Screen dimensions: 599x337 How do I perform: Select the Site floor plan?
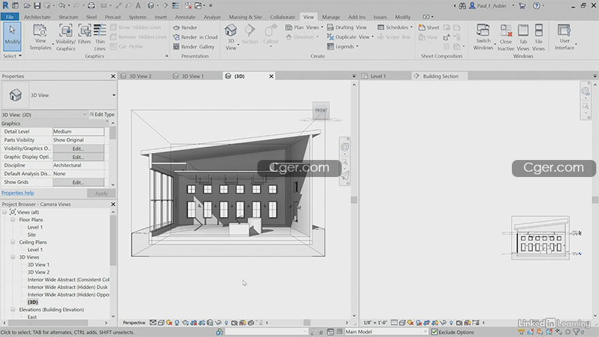(x=31, y=235)
